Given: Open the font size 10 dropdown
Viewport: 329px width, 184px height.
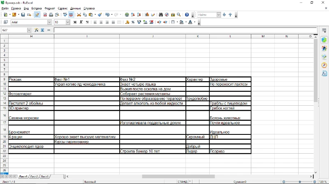Looking at the screenshot, I should (67, 22).
